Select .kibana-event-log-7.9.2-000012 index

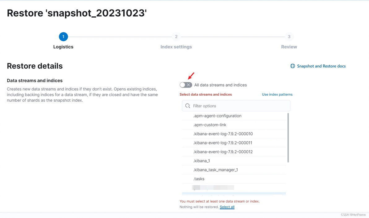(223, 152)
